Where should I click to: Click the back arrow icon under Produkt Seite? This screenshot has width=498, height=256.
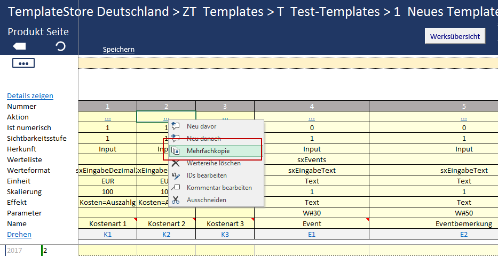pos(19,46)
